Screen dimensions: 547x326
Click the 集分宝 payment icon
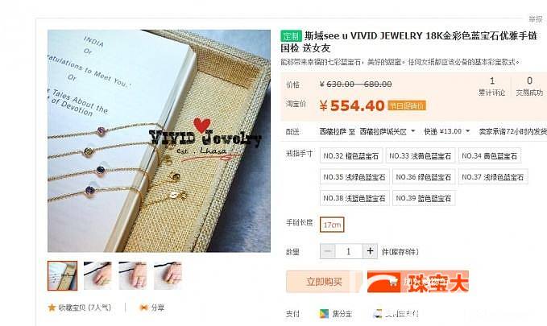tap(324, 314)
